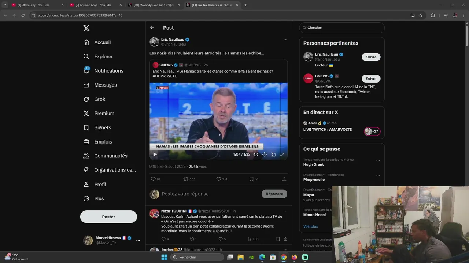Screen dimensions: 469x263
Task: Open account menu for Marvel fitness
Action: point(112,240)
